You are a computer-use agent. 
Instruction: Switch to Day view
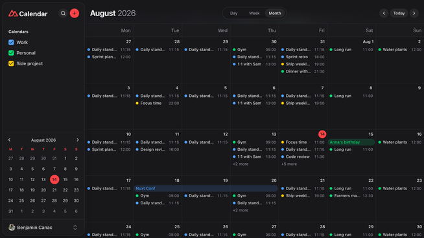click(x=233, y=13)
